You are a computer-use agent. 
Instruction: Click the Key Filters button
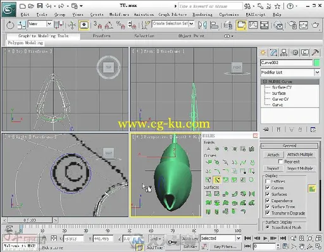point(225,246)
